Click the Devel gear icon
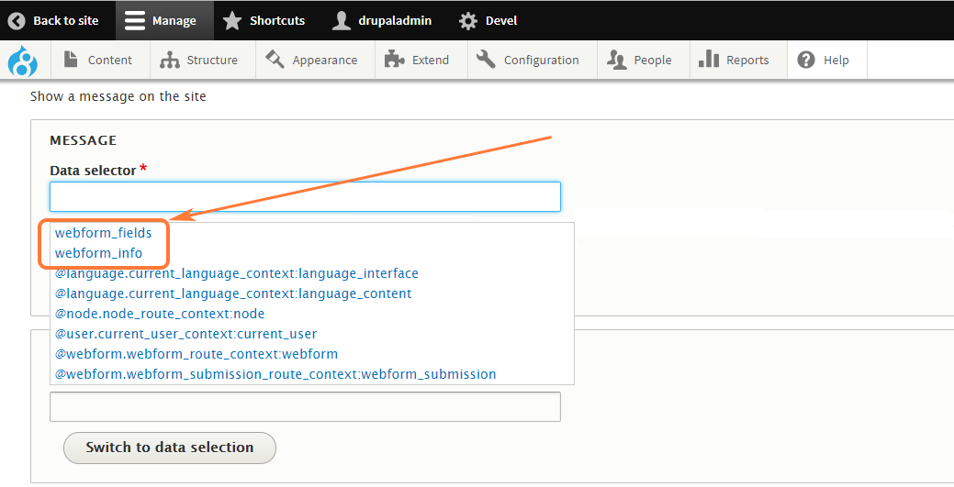The image size is (954, 487). [468, 20]
